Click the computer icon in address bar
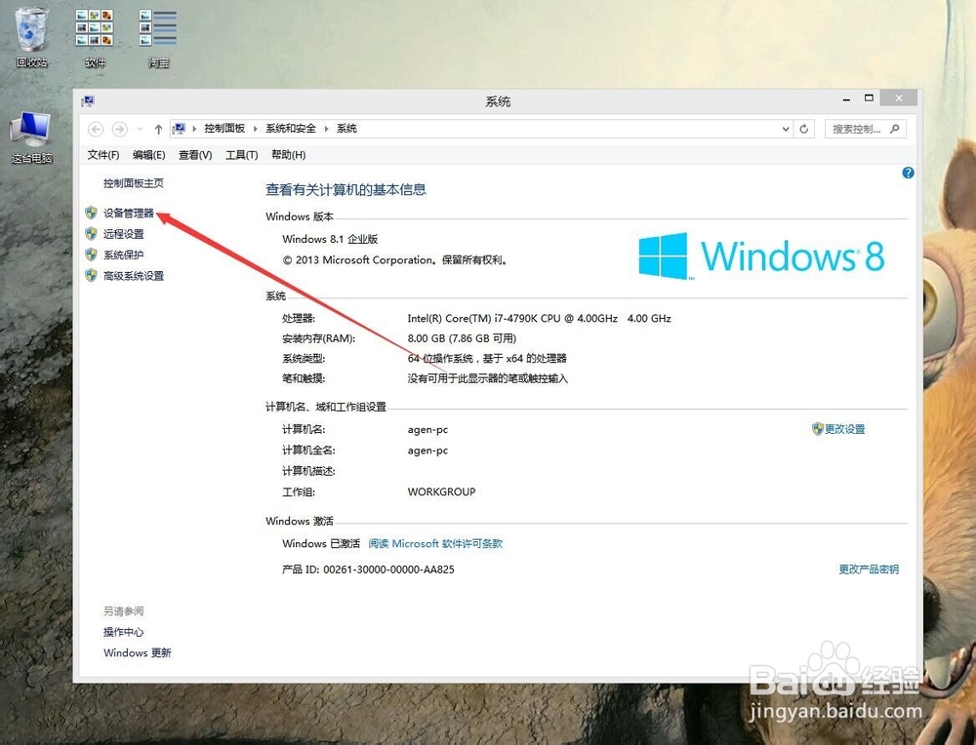The image size is (976, 745). point(180,129)
